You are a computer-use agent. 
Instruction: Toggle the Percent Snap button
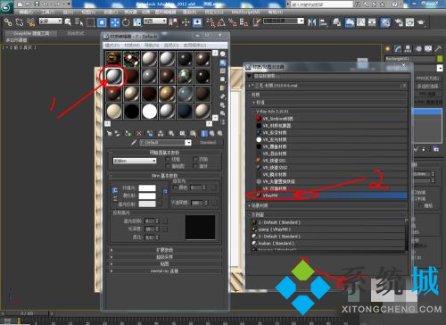point(233,22)
